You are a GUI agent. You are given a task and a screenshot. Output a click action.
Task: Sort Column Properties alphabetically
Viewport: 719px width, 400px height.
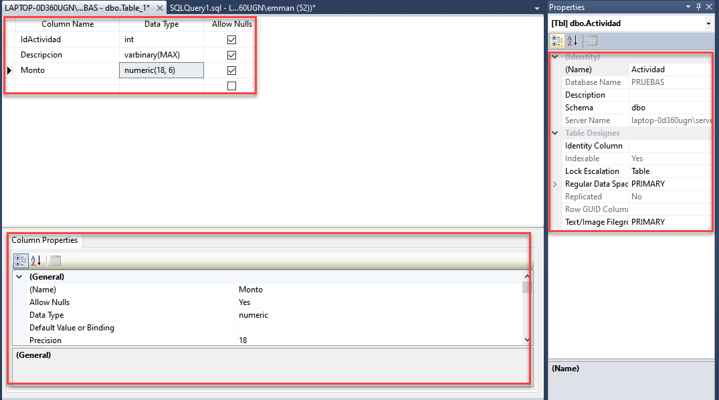34,260
